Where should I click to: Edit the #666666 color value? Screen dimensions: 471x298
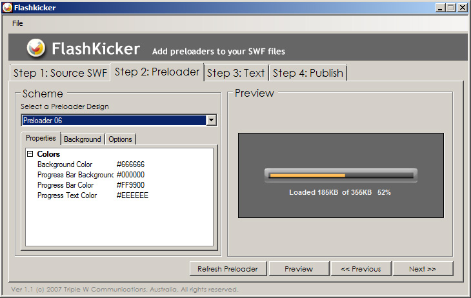click(130, 164)
